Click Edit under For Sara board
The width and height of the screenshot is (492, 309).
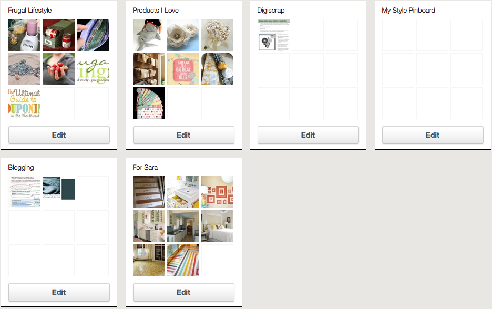click(x=183, y=292)
